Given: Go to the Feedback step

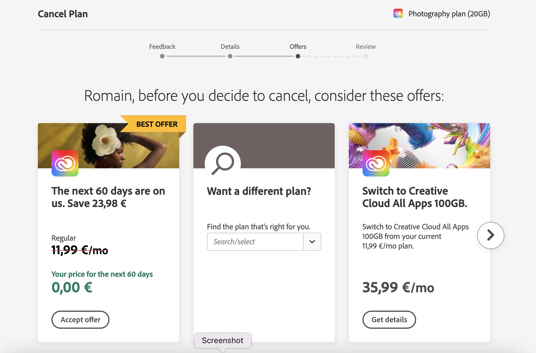Looking at the screenshot, I should click(162, 47).
